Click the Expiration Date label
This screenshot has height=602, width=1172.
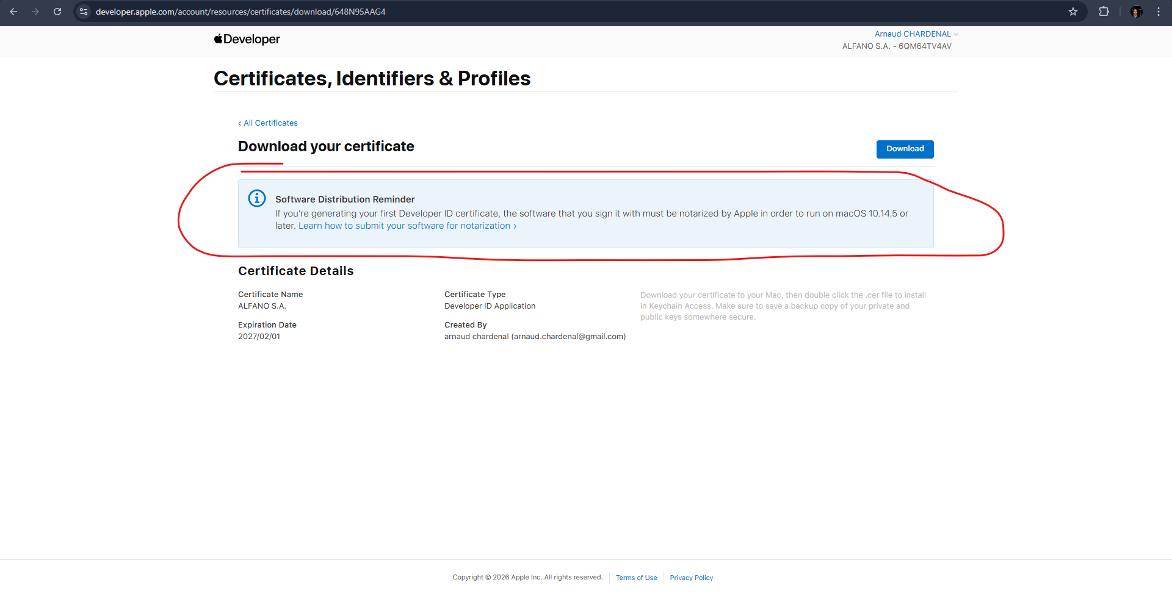pos(267,325)
